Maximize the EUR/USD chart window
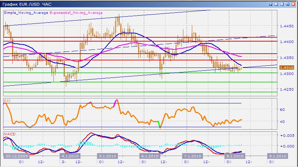298x167 pixels. (x=287, y=4)
